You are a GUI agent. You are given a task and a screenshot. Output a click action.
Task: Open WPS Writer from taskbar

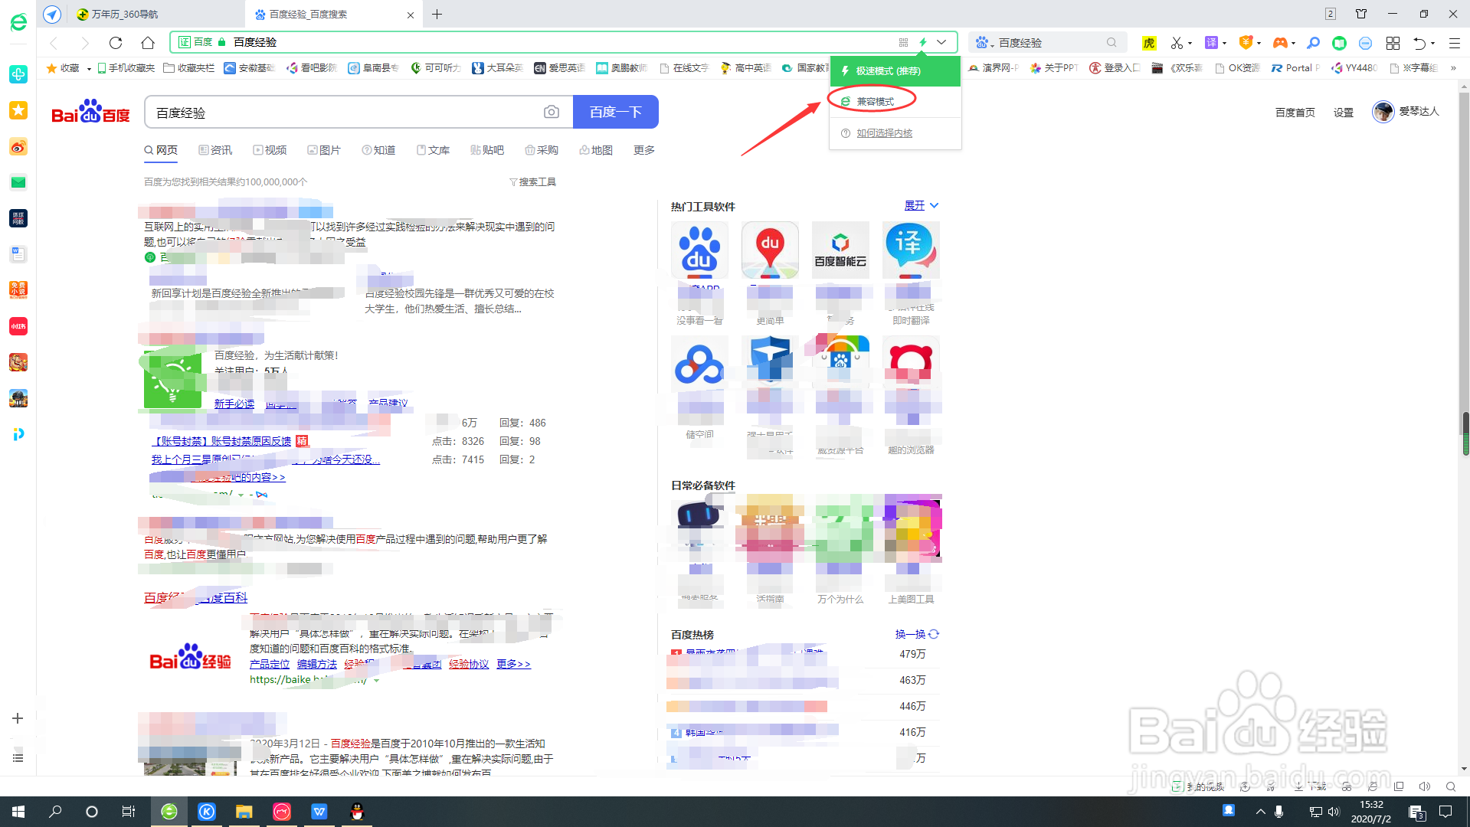pos(319,812)
